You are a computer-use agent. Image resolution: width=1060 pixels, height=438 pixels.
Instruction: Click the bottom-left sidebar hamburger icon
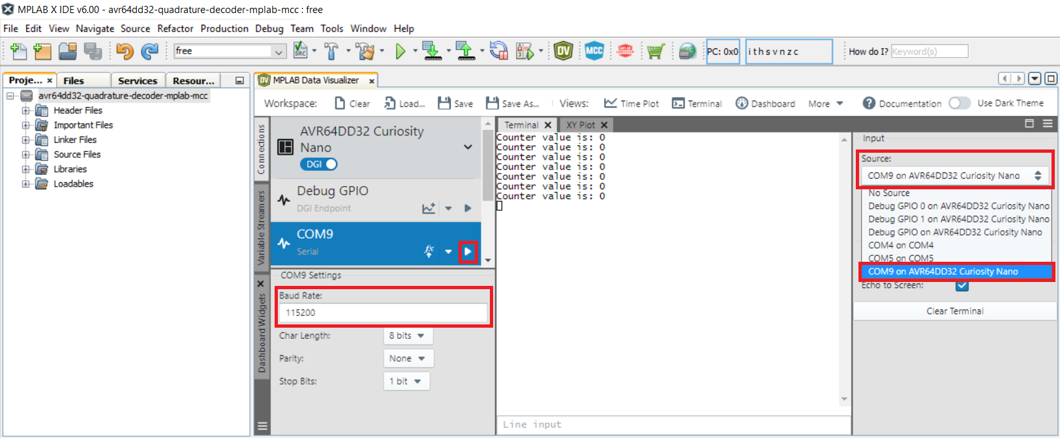click(x=262, y=426)
